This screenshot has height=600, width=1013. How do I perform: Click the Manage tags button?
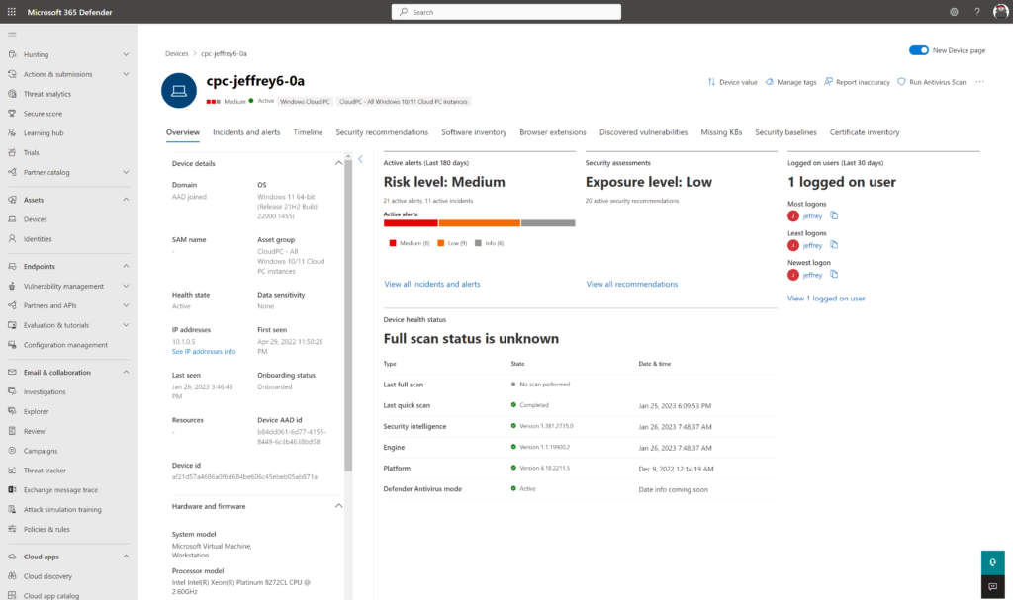(x=790, y=82)
